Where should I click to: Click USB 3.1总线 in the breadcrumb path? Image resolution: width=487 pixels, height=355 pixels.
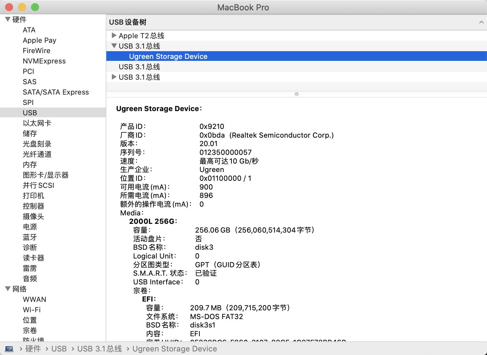(x=99, y=349)
